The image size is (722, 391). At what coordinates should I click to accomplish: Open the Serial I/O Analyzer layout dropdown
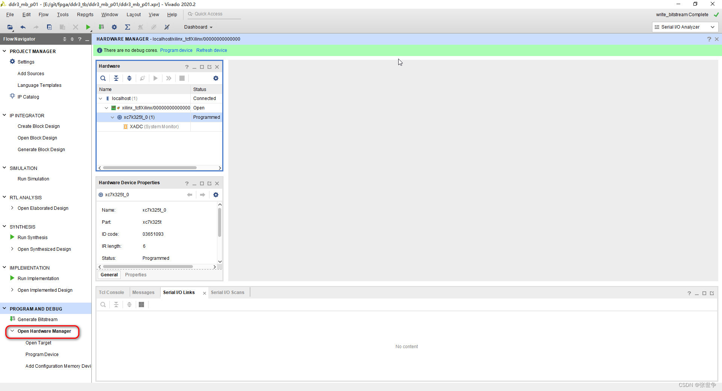[685, 27]
